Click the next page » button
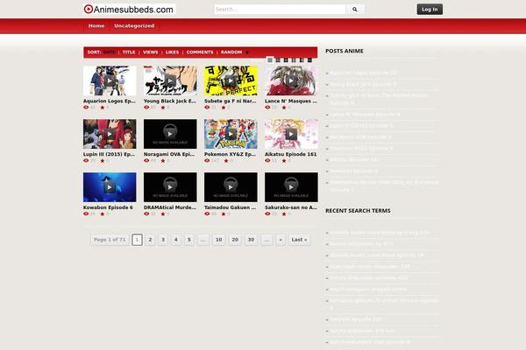 coord(281,240)
